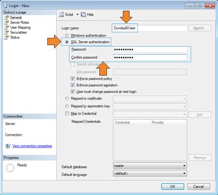The image size is (218, 195).
Task: Click the Login - New title bar icon
Action: coord(6,6)
